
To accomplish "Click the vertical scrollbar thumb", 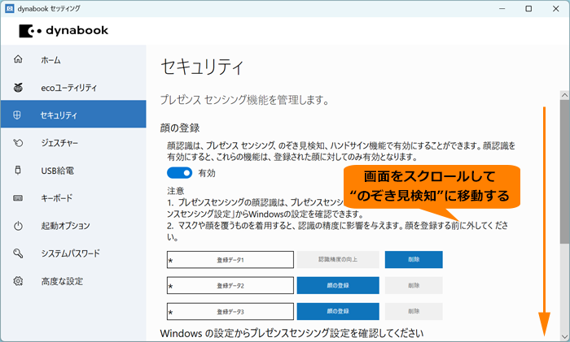I will 564,171.
